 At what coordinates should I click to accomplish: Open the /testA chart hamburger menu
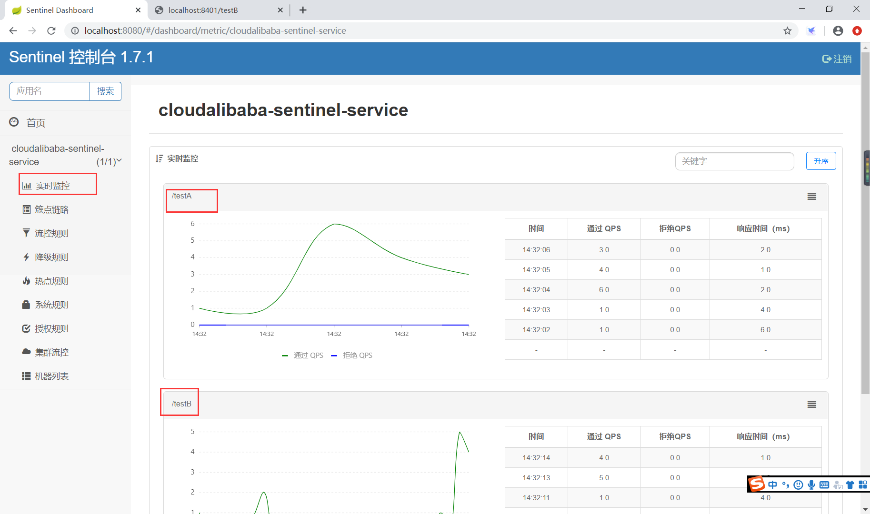[812, 197]
